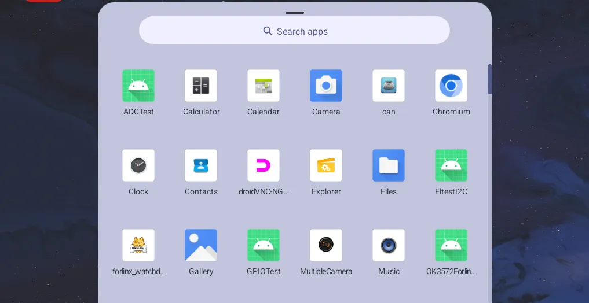Image resolution: width=589 pixels, height=303 pixels.
Task: Open the Explorer app
Action: click(x=326, y=165)
